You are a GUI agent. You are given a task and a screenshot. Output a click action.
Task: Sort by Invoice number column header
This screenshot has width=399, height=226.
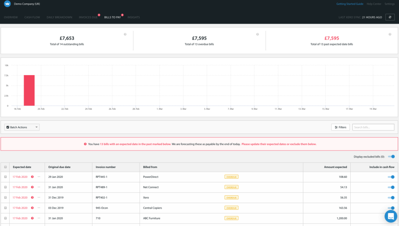click(x=106, y=167)
